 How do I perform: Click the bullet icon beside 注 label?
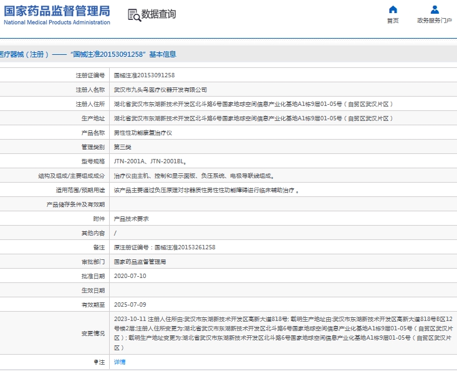pyautogui.click(x=96, y=362)
